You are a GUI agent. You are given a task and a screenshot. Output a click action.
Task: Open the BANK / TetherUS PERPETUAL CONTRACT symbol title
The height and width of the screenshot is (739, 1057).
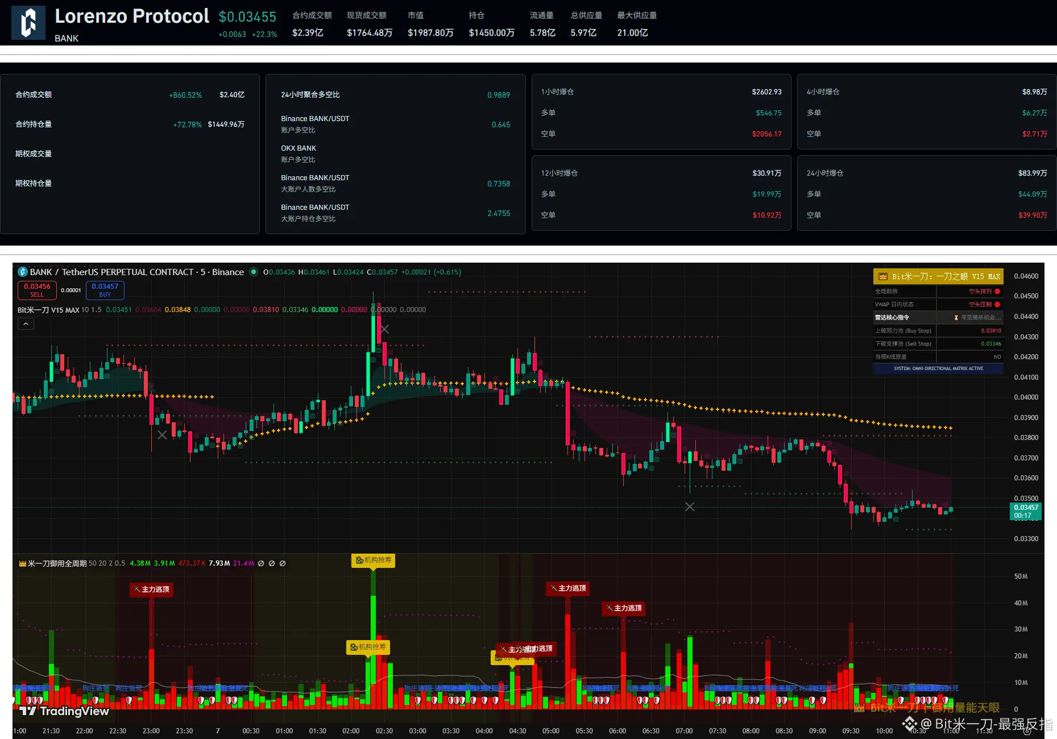(137, 272)
